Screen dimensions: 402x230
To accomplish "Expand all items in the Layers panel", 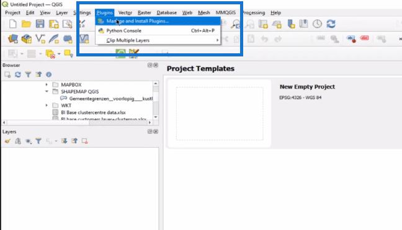I will click(64, 141).
